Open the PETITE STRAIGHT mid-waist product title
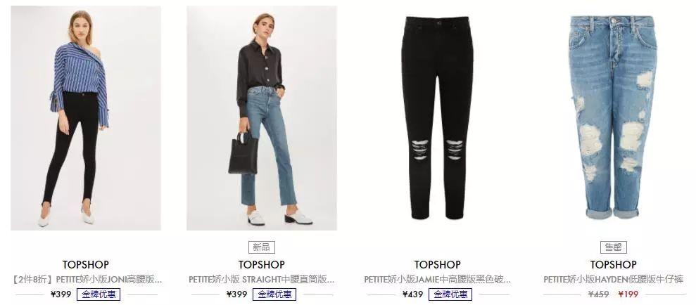This screenshot has width=696, height=305. (262, 280)
